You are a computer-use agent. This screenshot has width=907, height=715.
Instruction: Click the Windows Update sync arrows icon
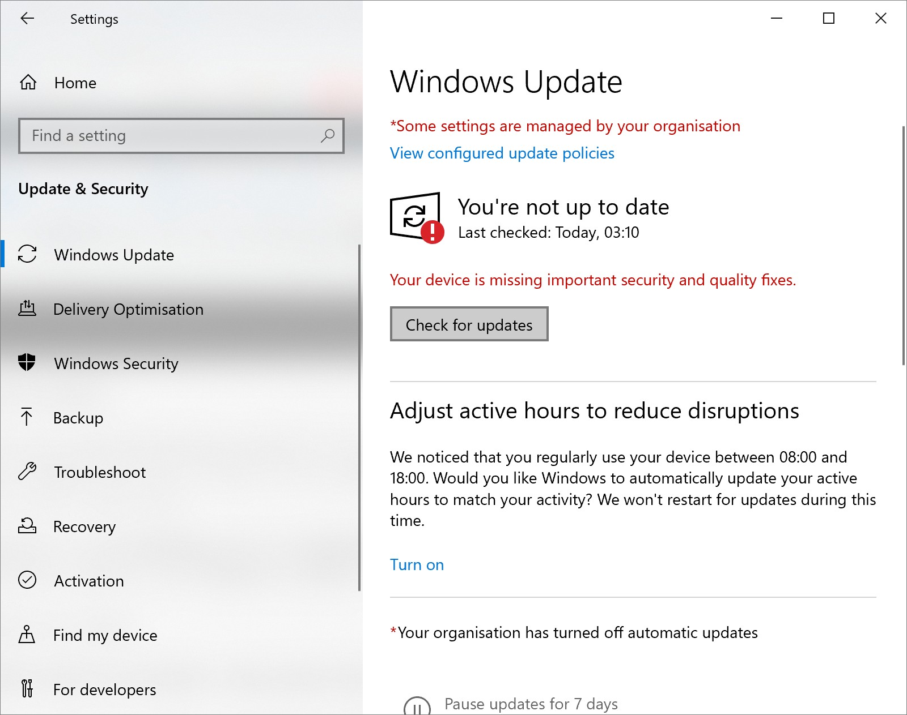tap(27, 254)
